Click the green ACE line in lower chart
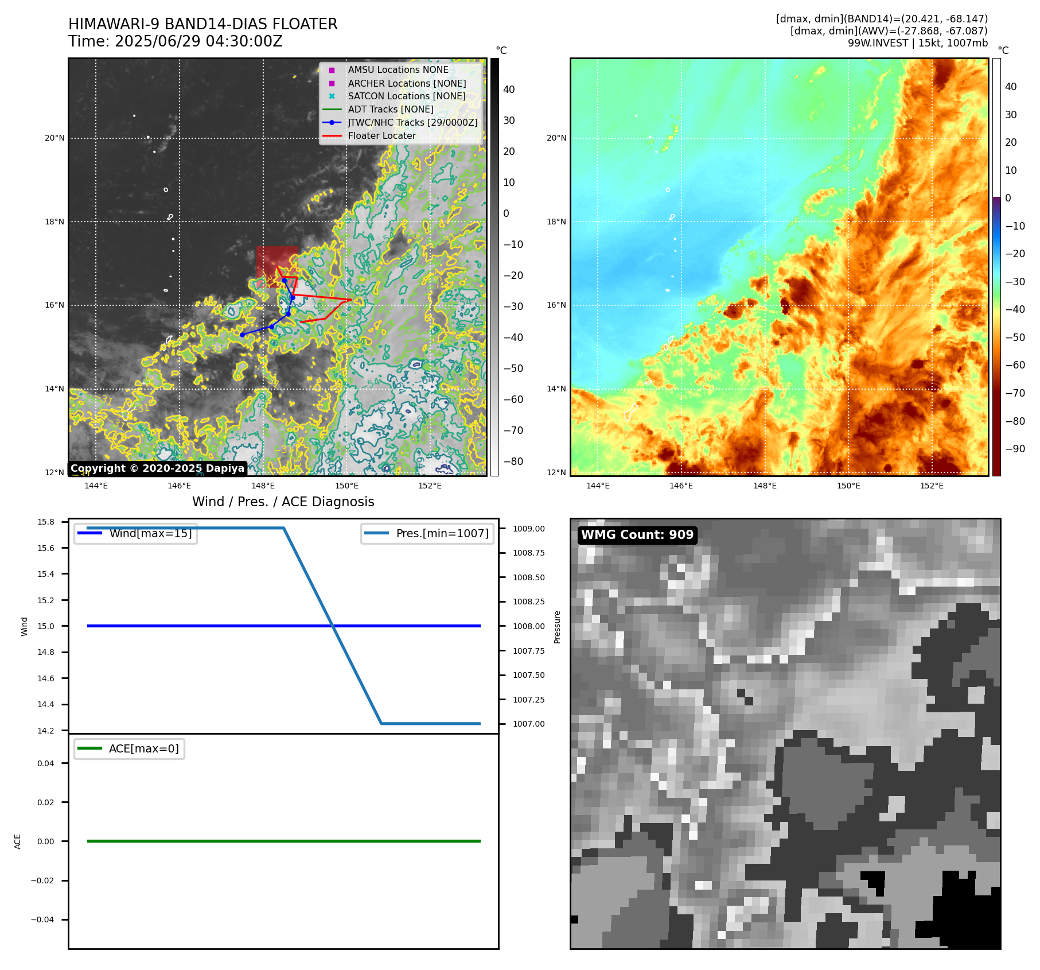1040x970 pixels. pyautogui.click(x=283, y=841)
